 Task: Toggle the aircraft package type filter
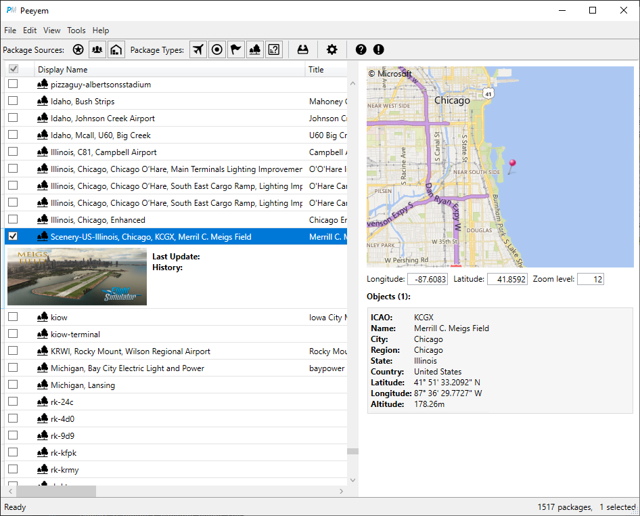point(198,50)
